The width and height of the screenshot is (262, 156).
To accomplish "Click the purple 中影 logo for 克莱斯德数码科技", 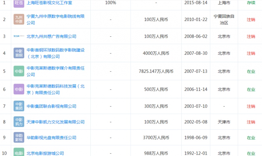I will [19, 89].
